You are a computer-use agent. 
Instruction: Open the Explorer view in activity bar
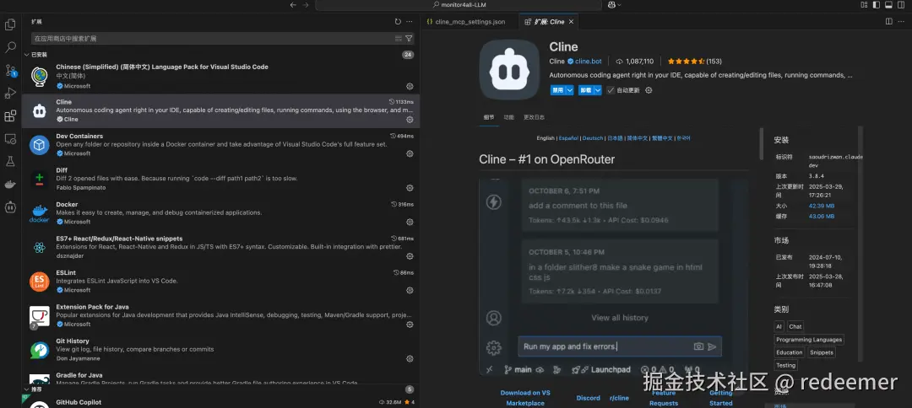[x=10, y=24]
